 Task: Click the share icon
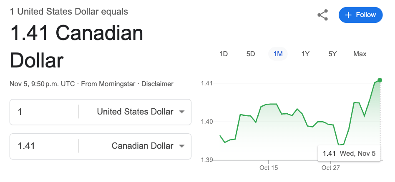pos(322,15)
